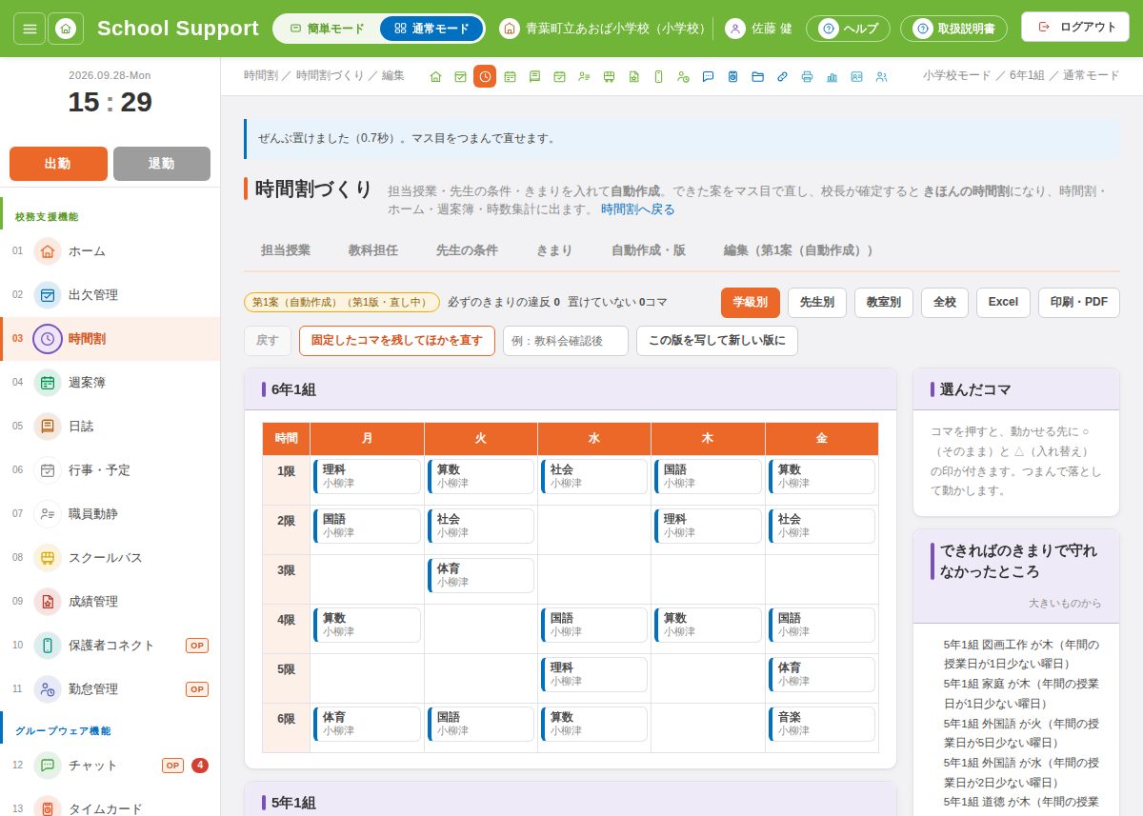Open the hamburger menu in the header
The height and width of the screenshot is (816, 1143).
pyautogui.click(x=30, y=29)
